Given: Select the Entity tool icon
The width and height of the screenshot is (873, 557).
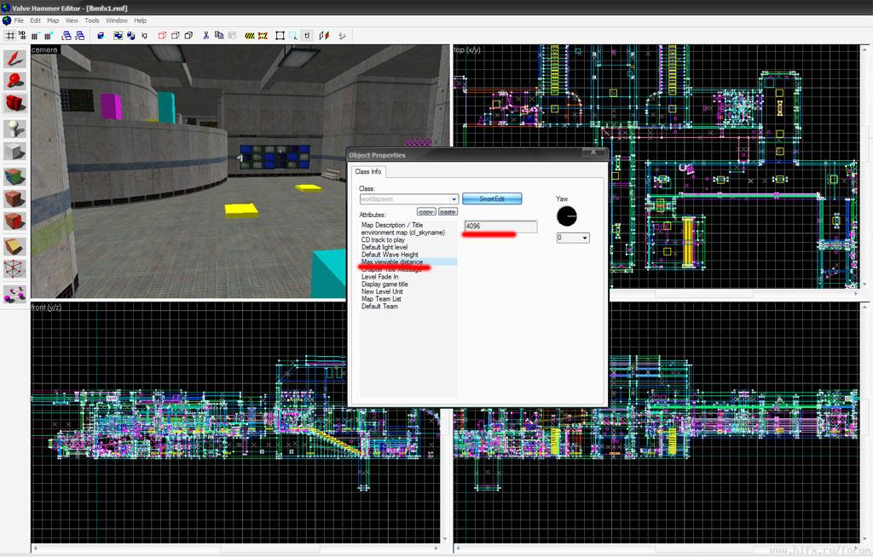Looking at the screenshot, I should [15, 129].
